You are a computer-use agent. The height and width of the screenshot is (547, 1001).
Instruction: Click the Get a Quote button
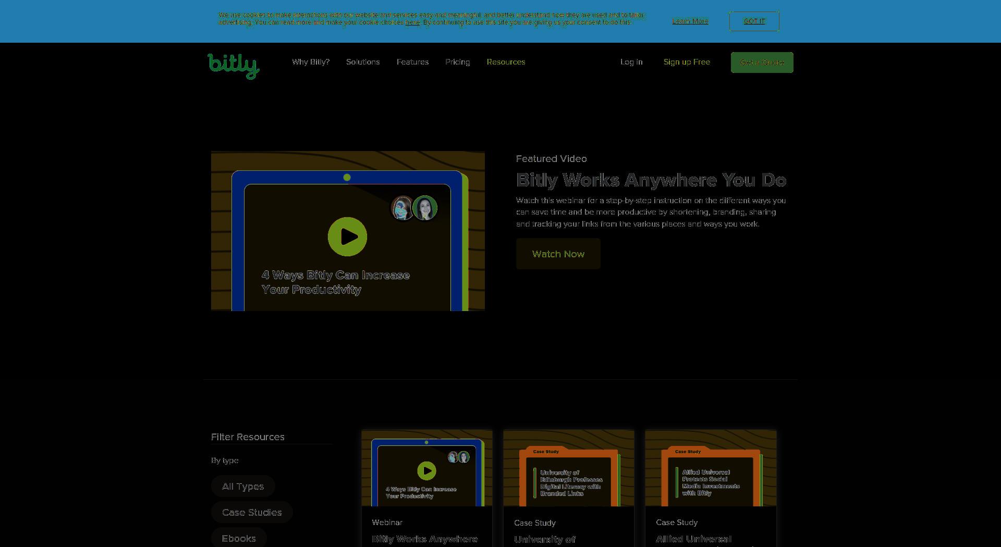click(x=762, y=63)
